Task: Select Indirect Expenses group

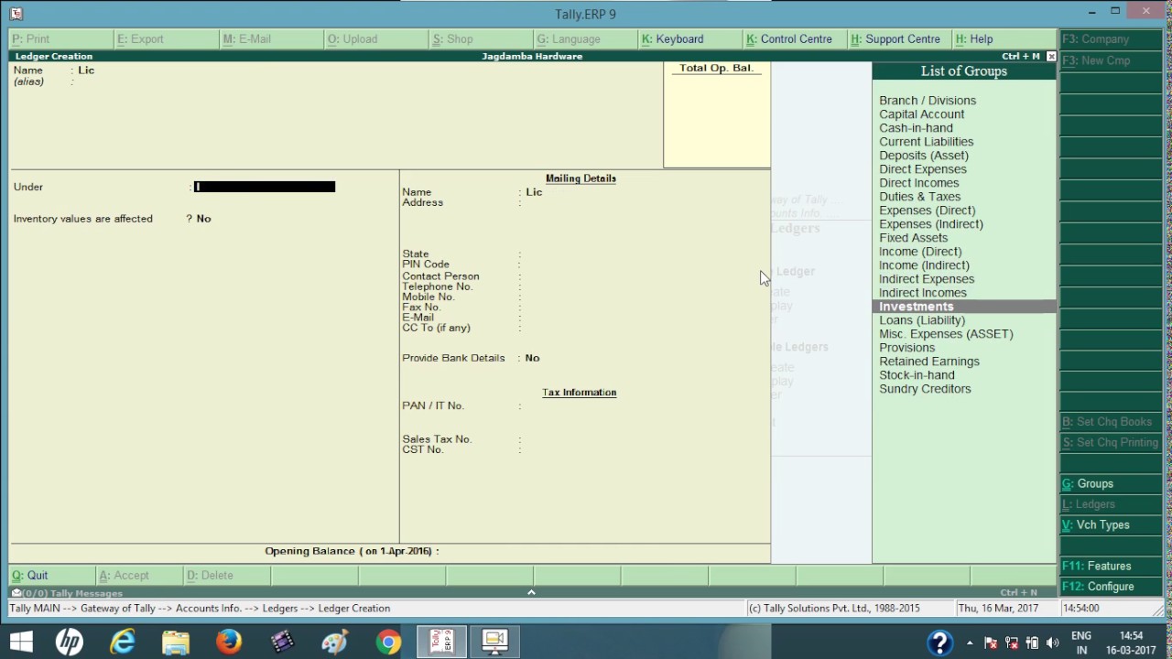Action: [927, 279]
